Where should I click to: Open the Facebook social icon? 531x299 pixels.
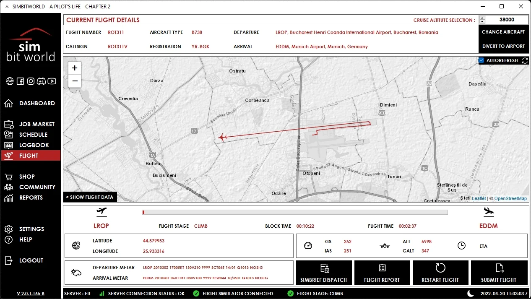[20, 81]
